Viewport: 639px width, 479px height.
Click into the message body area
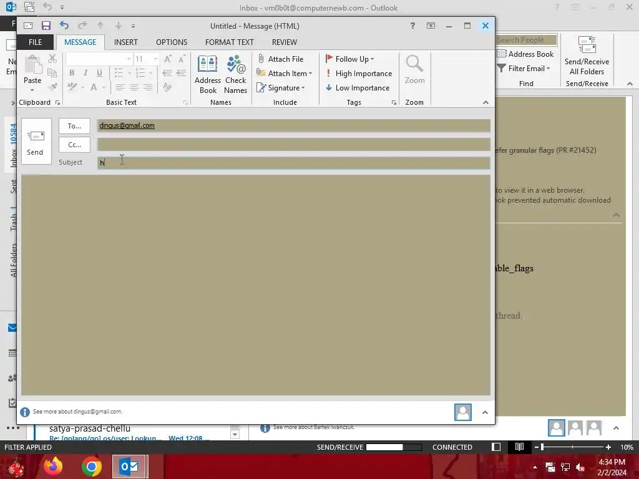coord(255,285)
